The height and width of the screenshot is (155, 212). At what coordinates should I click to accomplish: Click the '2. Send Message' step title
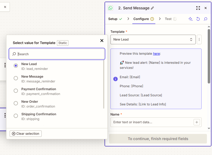pos(134,8)
